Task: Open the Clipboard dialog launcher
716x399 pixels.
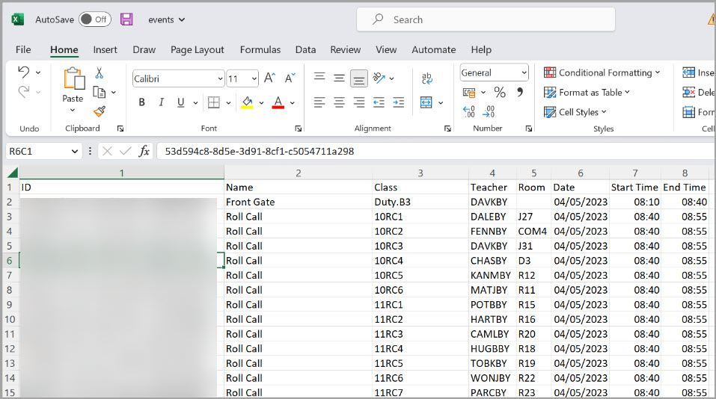Action: click(120, 129)
